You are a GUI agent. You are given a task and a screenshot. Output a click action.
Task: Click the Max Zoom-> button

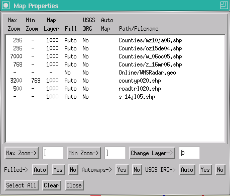[22, 153]
